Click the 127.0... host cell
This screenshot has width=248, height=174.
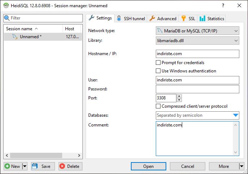pyautogui.click(x=72, y=37)
